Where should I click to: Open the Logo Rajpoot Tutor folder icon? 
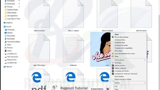pos(5,19)
